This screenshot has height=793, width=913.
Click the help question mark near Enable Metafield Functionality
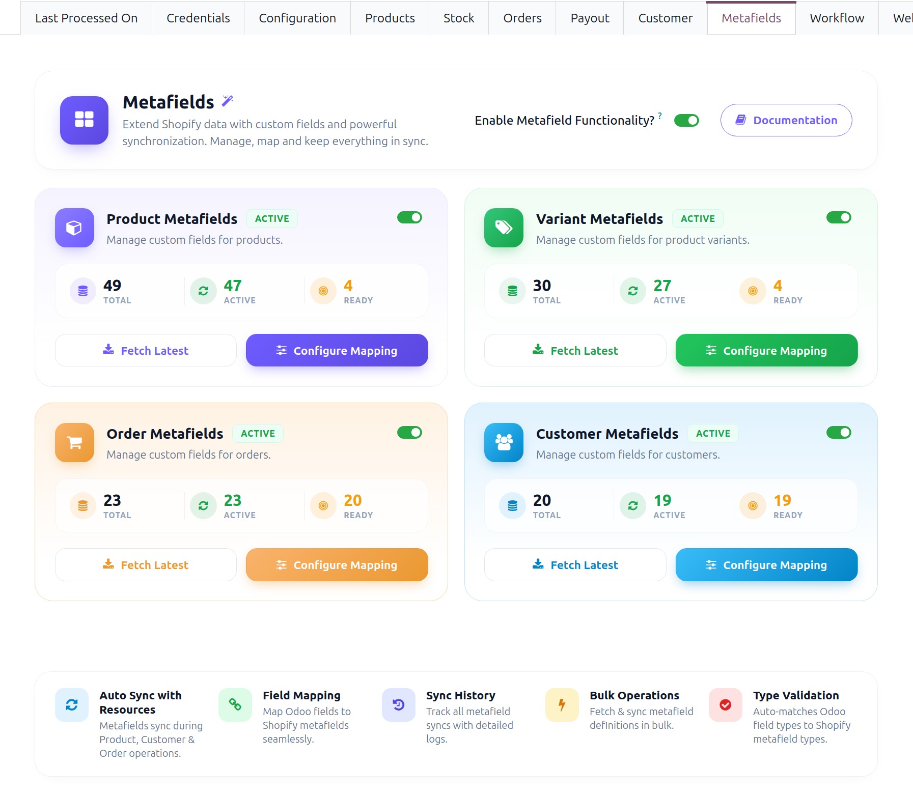(660, 116)
